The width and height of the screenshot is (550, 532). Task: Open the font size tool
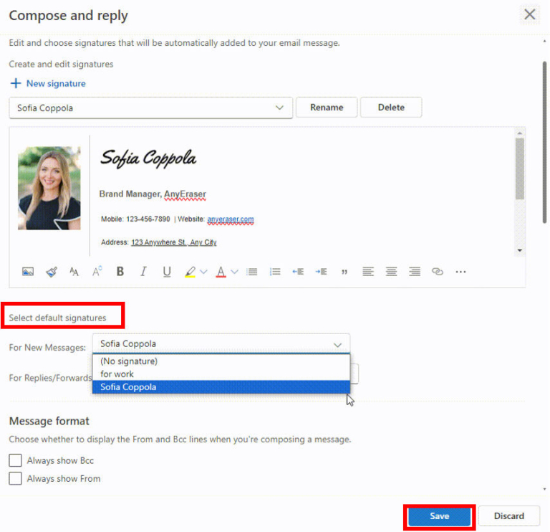pyautogui.click(x=74, y=272)
